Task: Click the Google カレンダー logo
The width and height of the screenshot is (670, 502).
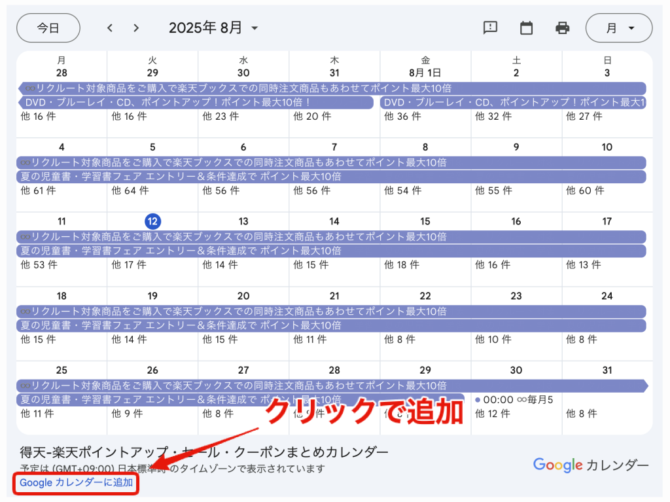Action: [591, 465]
